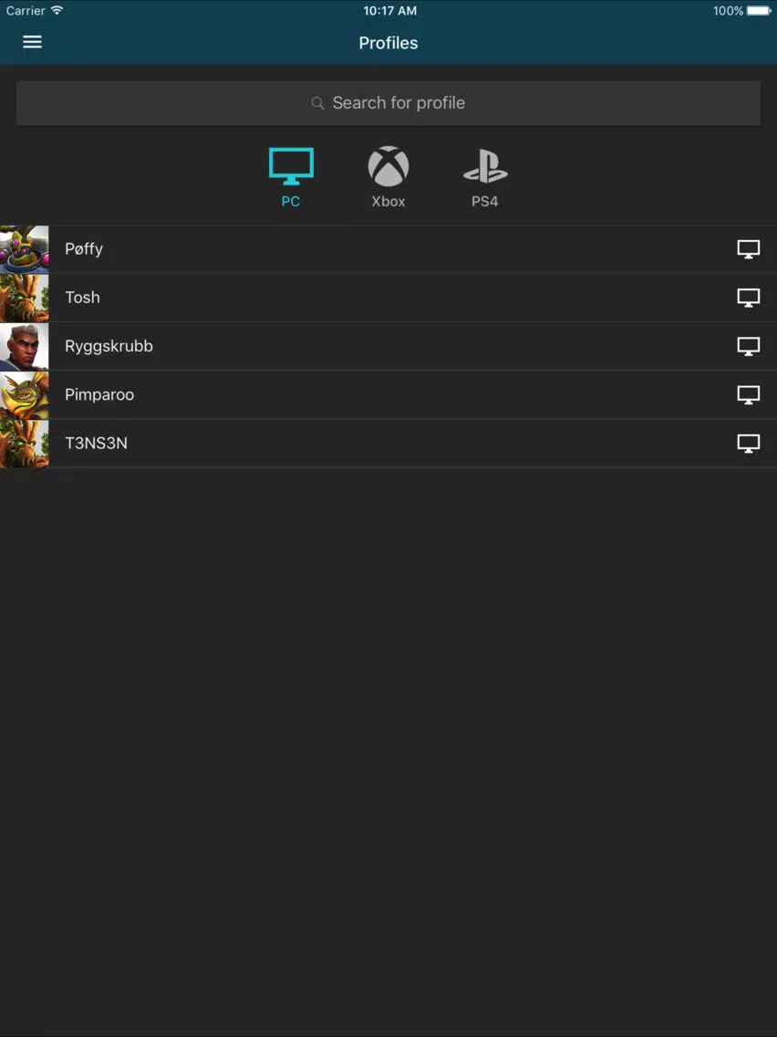Tap the Wi-Fi status icon
The width and height of the screenshot is (777, 1037).
tap(57, 10)
